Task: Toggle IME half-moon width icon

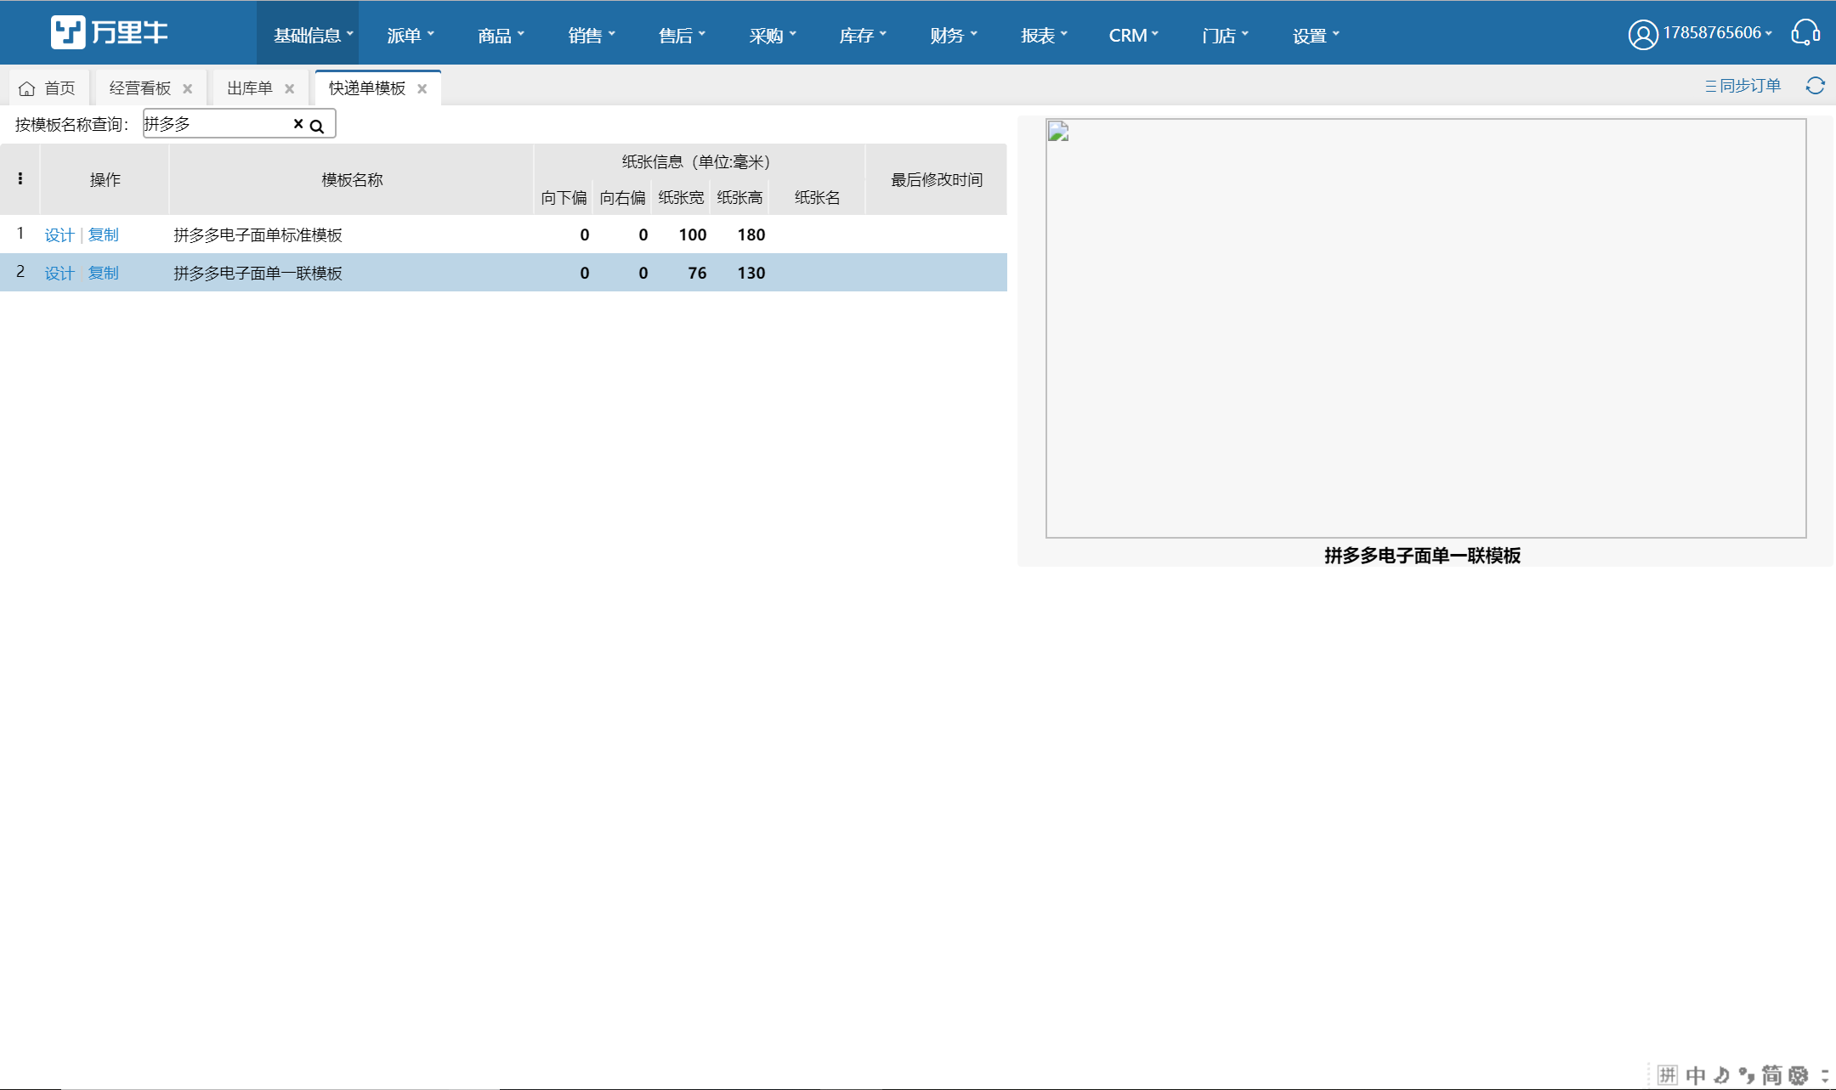Action: pyautogui.click(x=1722, y=1076)
